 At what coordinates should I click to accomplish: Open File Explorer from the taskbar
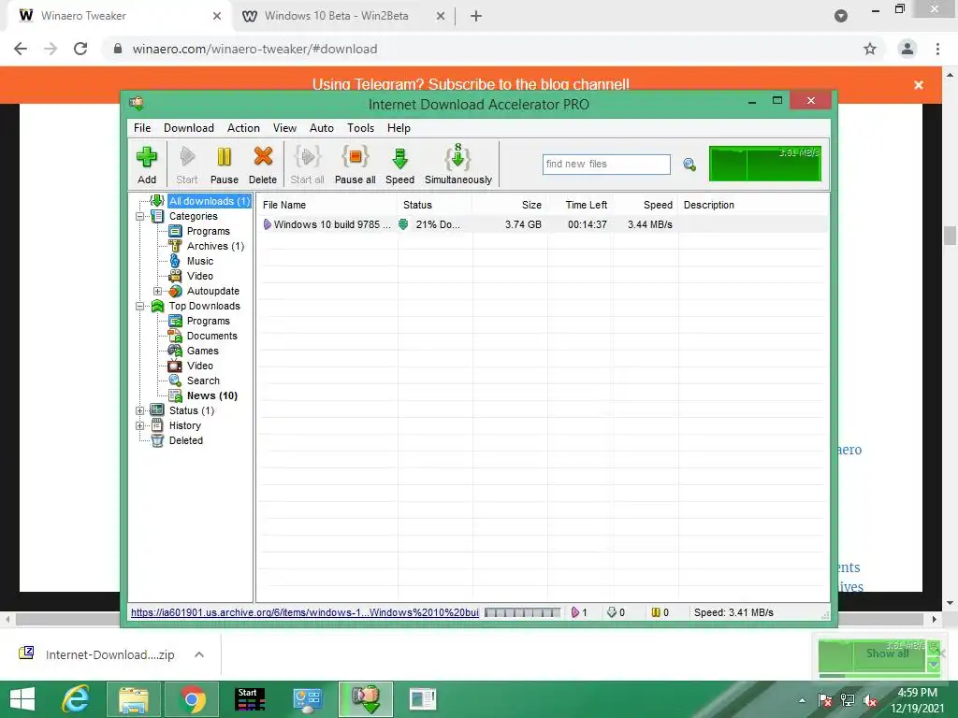[x=133, y=699]
